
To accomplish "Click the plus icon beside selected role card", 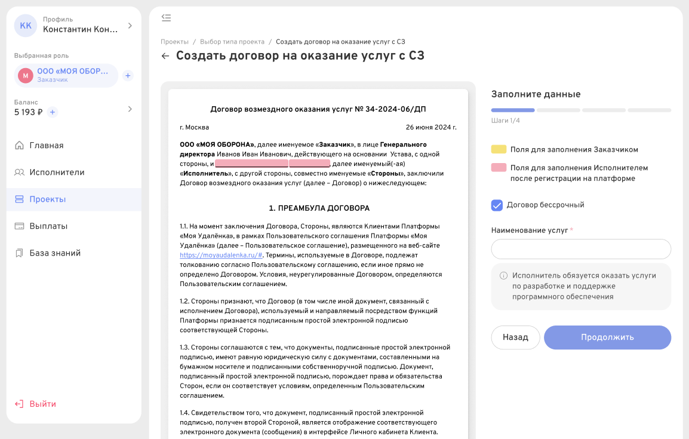I will tap(127, 75).
